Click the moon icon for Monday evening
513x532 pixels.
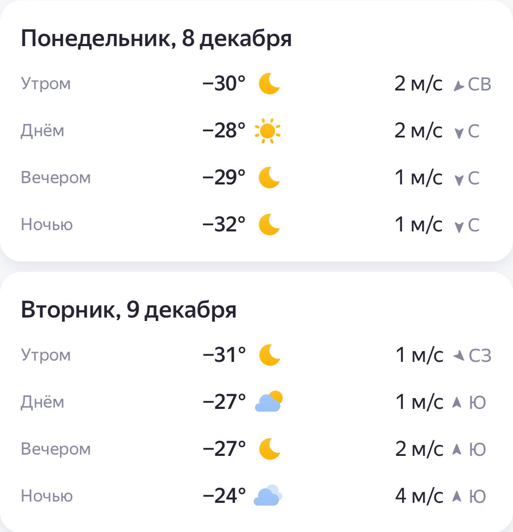269,177
